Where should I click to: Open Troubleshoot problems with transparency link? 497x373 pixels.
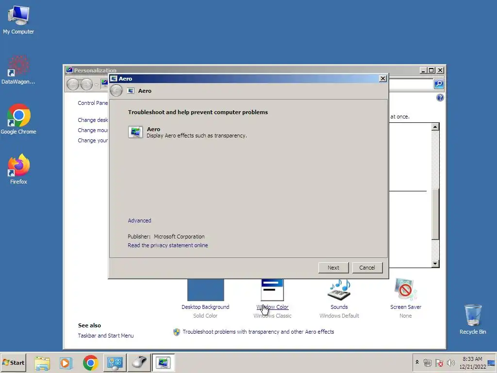[258, 332]
